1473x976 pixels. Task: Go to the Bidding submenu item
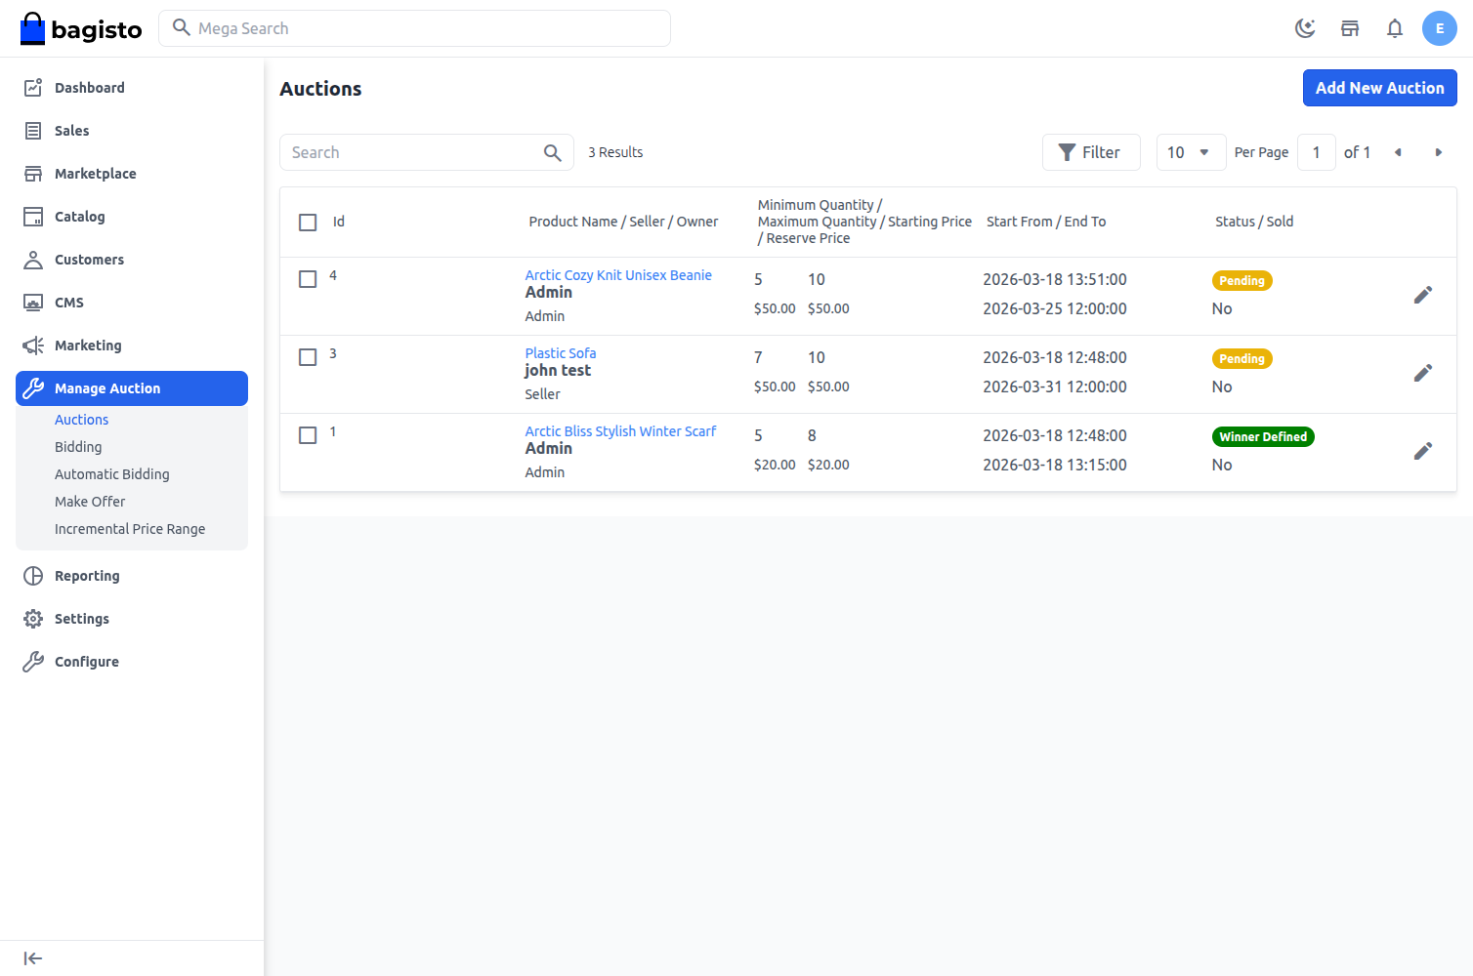click(78, 446)
